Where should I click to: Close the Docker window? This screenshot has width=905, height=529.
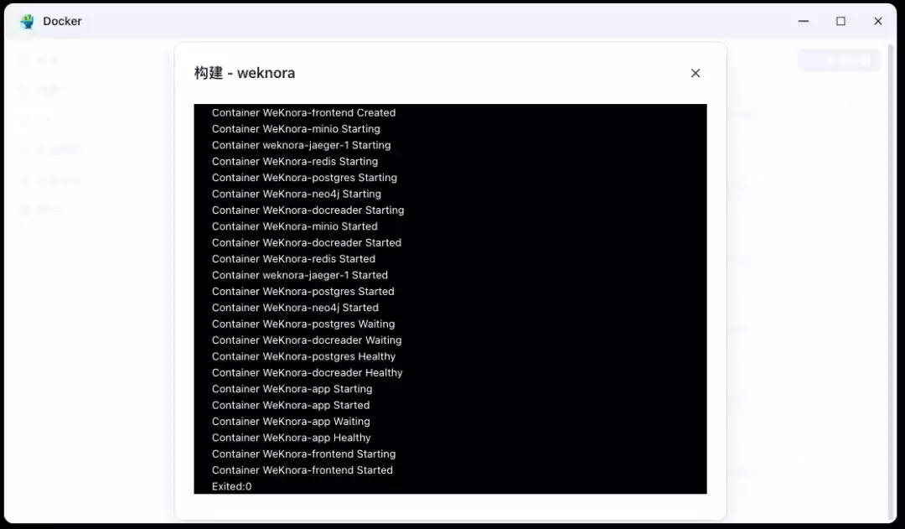tap(878, 21)
